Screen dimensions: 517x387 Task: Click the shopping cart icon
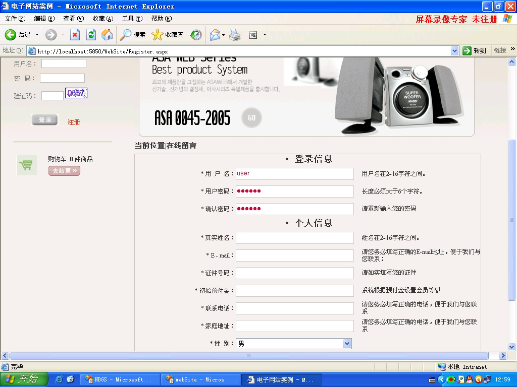pyautogui.click(x=27, y=165)
